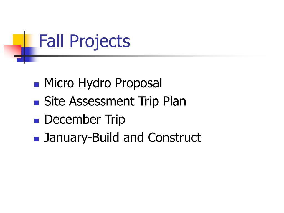Click the red gradient square in title decoration

pyautogui.click(x=12, y=51)
